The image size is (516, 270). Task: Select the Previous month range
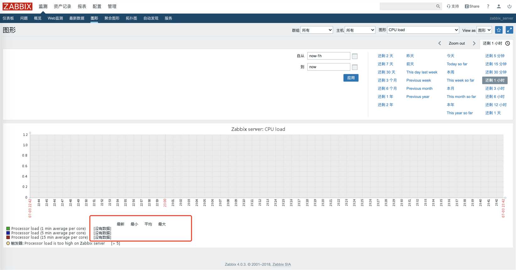[x=419, y=88]
